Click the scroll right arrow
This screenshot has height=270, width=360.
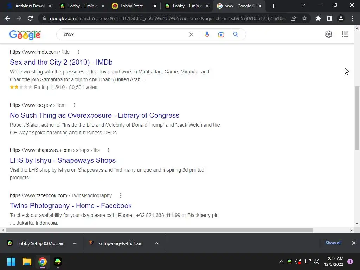pyautogui.click(x=351, y=230)
